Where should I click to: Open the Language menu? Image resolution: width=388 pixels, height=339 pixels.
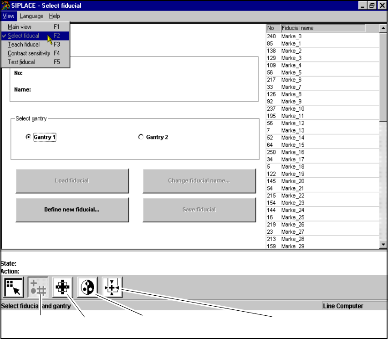coord(31,16)
